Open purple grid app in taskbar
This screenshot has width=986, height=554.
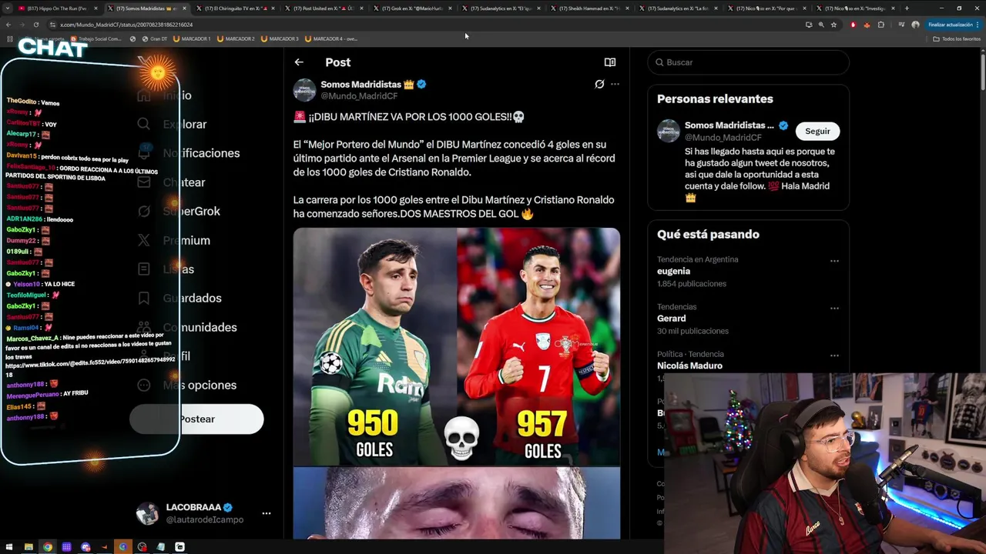pos(66,547)
